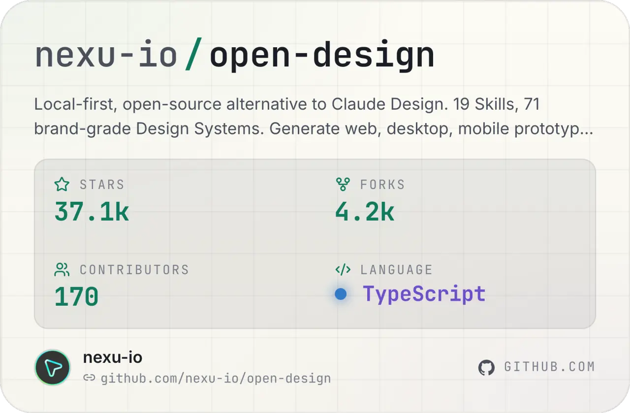Click the nexu-io avatar with cursor arrow
The height and width of the screenshot is (413, 630).
click(x=53, y=368)
